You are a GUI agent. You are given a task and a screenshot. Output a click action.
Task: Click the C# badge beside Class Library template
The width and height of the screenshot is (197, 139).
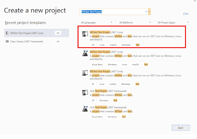58,41
